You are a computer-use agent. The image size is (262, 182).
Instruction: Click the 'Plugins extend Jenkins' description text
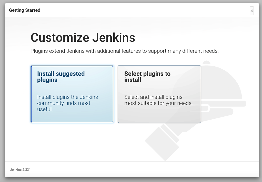125,51
